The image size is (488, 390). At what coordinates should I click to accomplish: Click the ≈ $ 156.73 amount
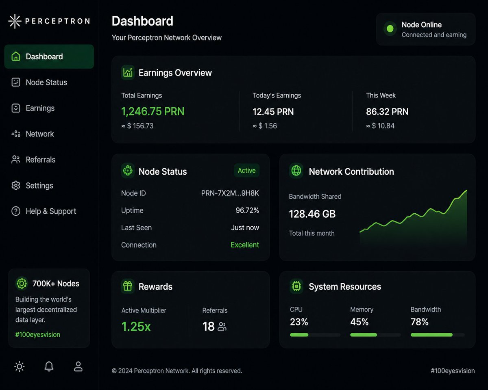pyautogui.click(x=137, y=126)
